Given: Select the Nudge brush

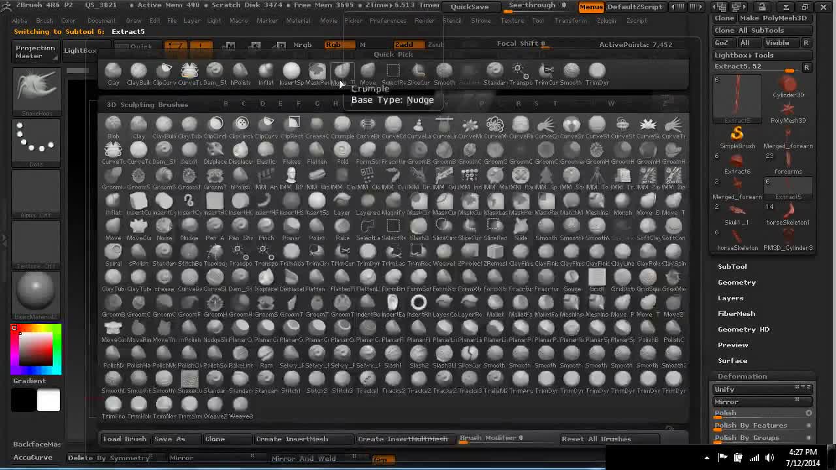Looking at the screenshot, I should coord(189,228).
